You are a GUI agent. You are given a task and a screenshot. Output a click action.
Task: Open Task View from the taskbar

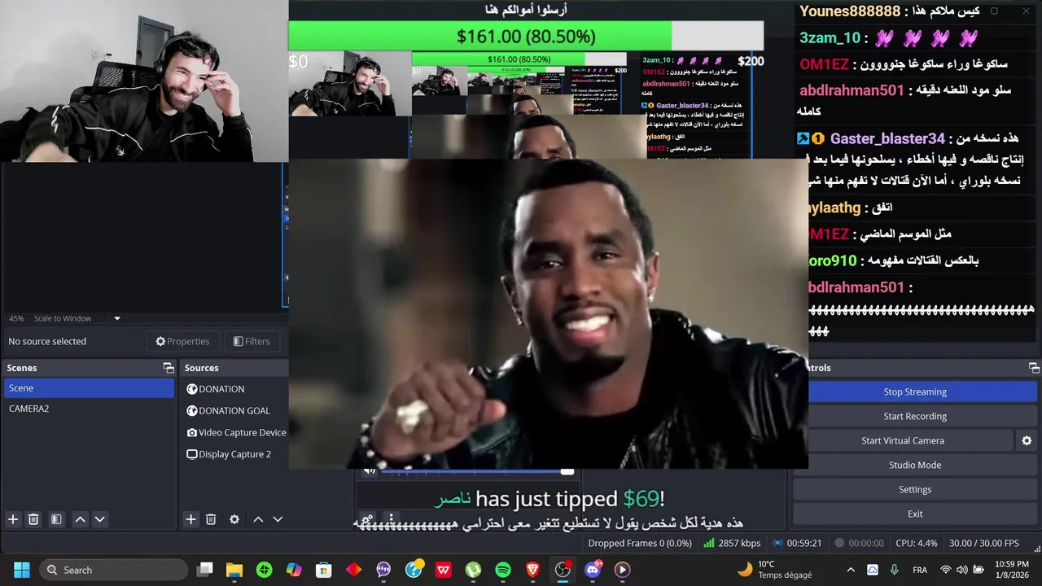click(x=205, y=570)
